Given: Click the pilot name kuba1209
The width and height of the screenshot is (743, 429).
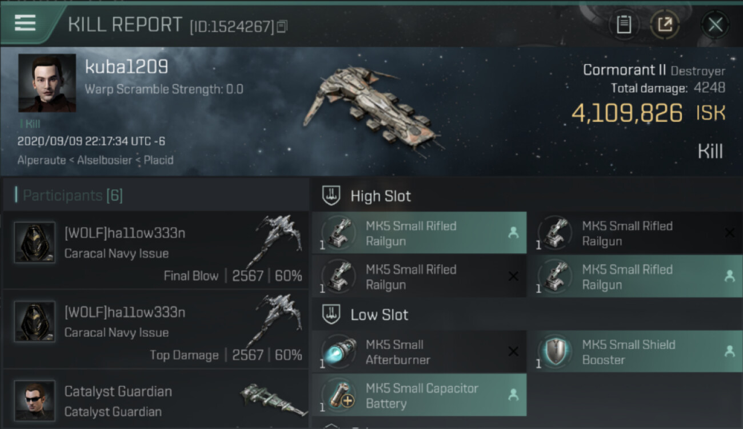Looking at the screenshot, I should pyautogui.click(x=126, y=67).
